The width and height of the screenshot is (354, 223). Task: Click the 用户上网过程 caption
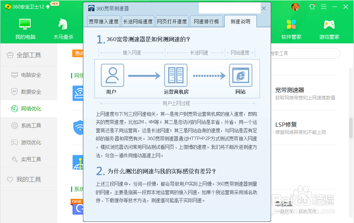click(176, 103)
